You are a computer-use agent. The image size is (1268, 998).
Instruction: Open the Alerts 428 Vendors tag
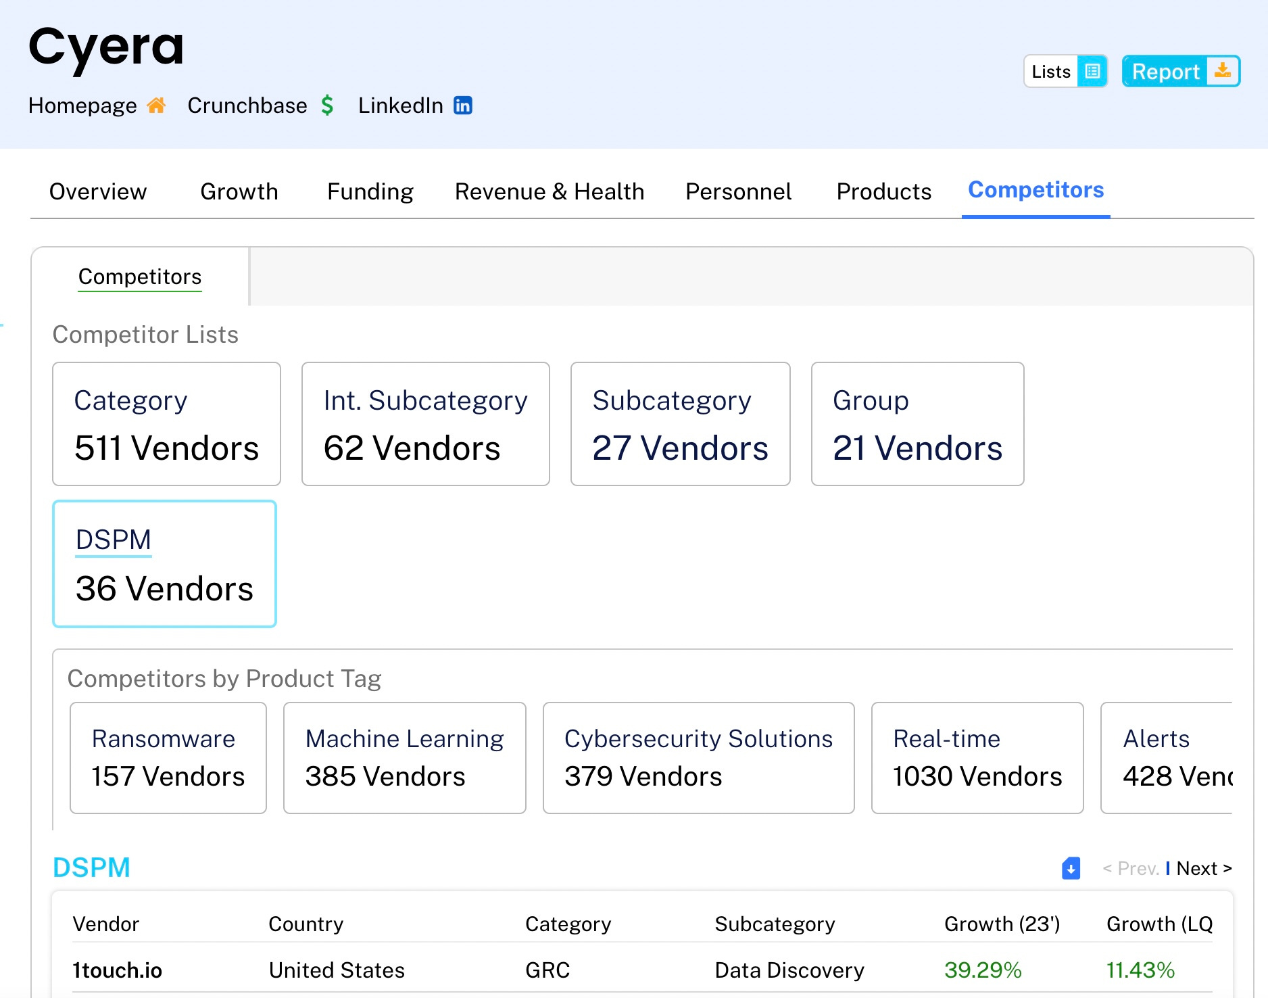[1167, 758]
